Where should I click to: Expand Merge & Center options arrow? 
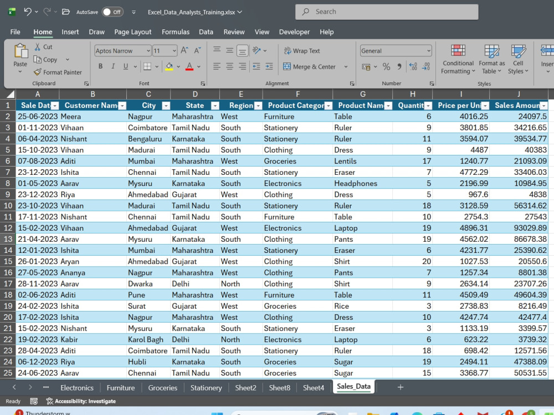346,67
